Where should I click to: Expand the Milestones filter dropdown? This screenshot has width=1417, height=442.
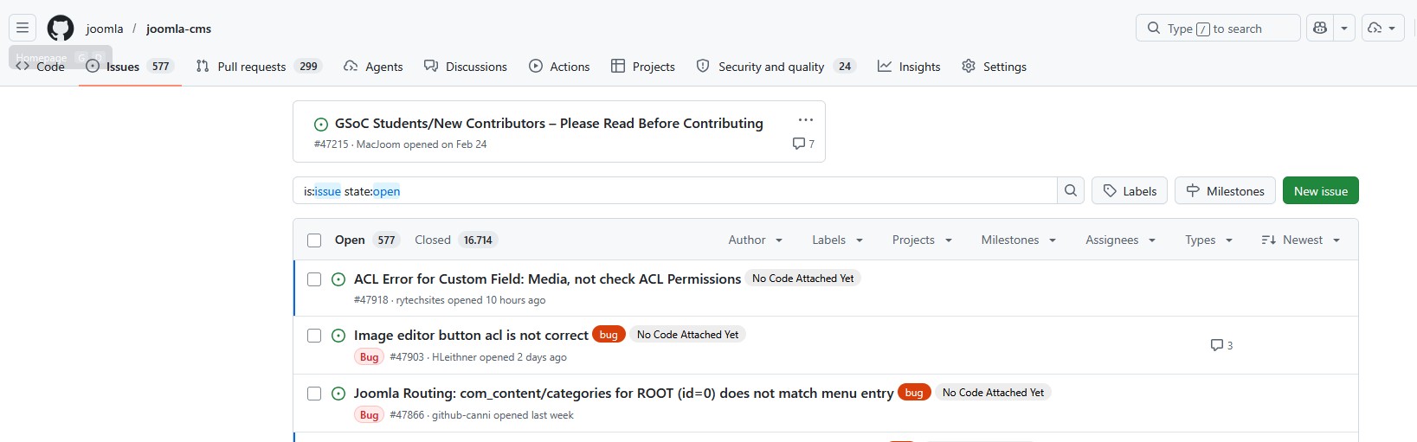[1018, 240]
